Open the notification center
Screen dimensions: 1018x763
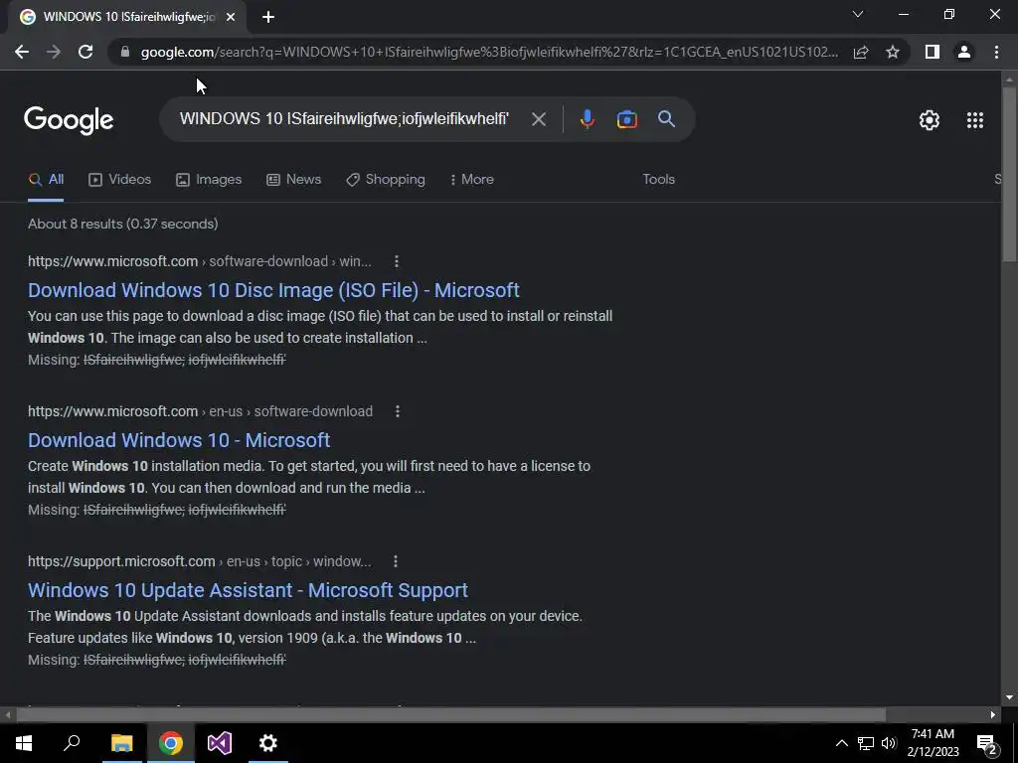coord(987,743)
